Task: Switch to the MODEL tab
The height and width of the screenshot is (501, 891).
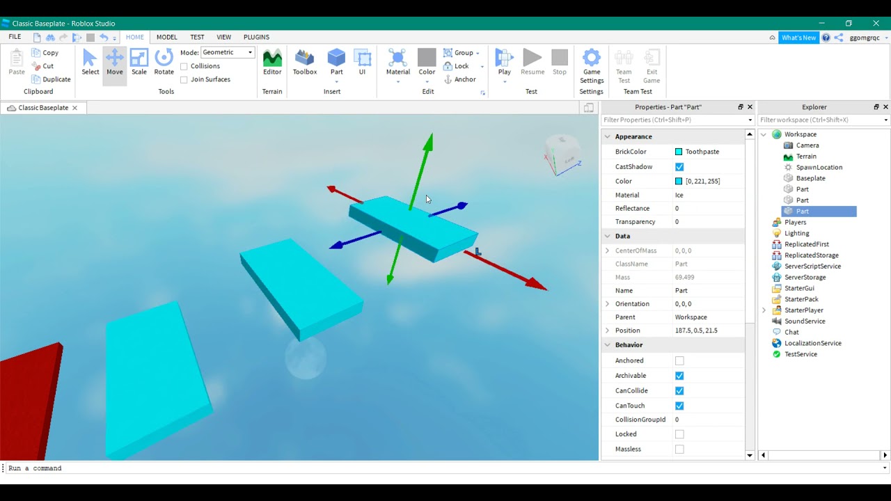Action: pyautogui.click(x=167, y=37)
